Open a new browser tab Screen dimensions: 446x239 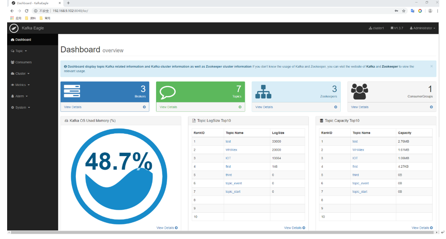click(68, 3)
